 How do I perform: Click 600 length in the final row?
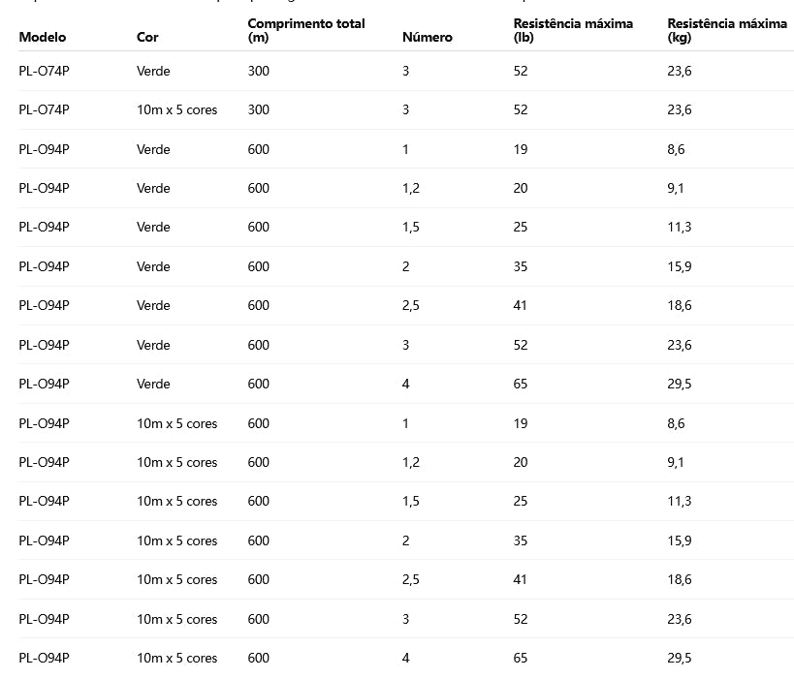click(258, 659)
